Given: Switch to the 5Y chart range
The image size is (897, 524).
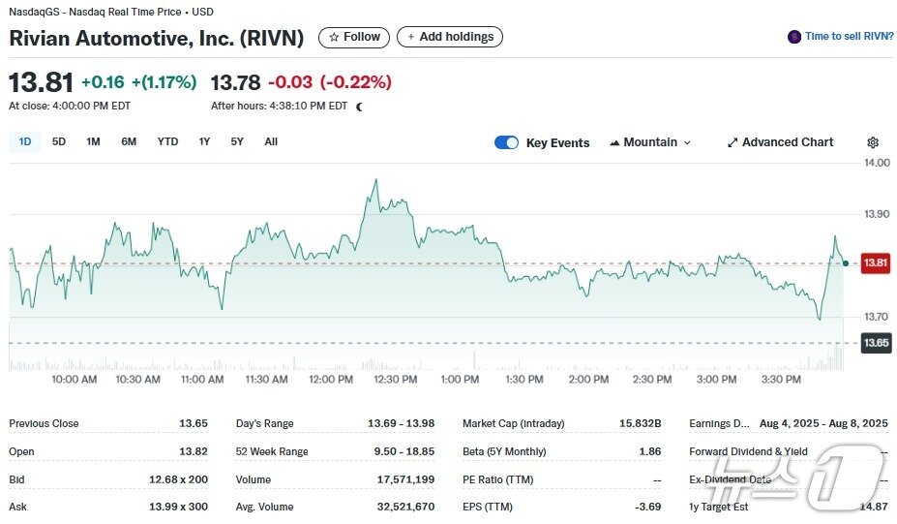Looking at the screenshot, I should click(x=237, y=141).
